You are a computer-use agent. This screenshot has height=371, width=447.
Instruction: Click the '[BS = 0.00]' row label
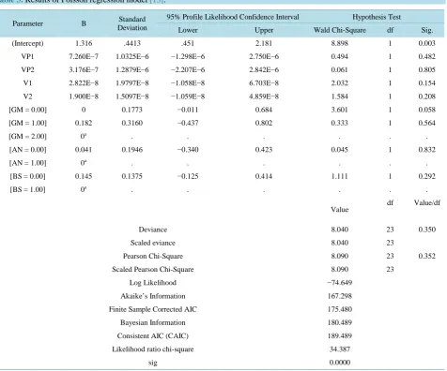27,176
